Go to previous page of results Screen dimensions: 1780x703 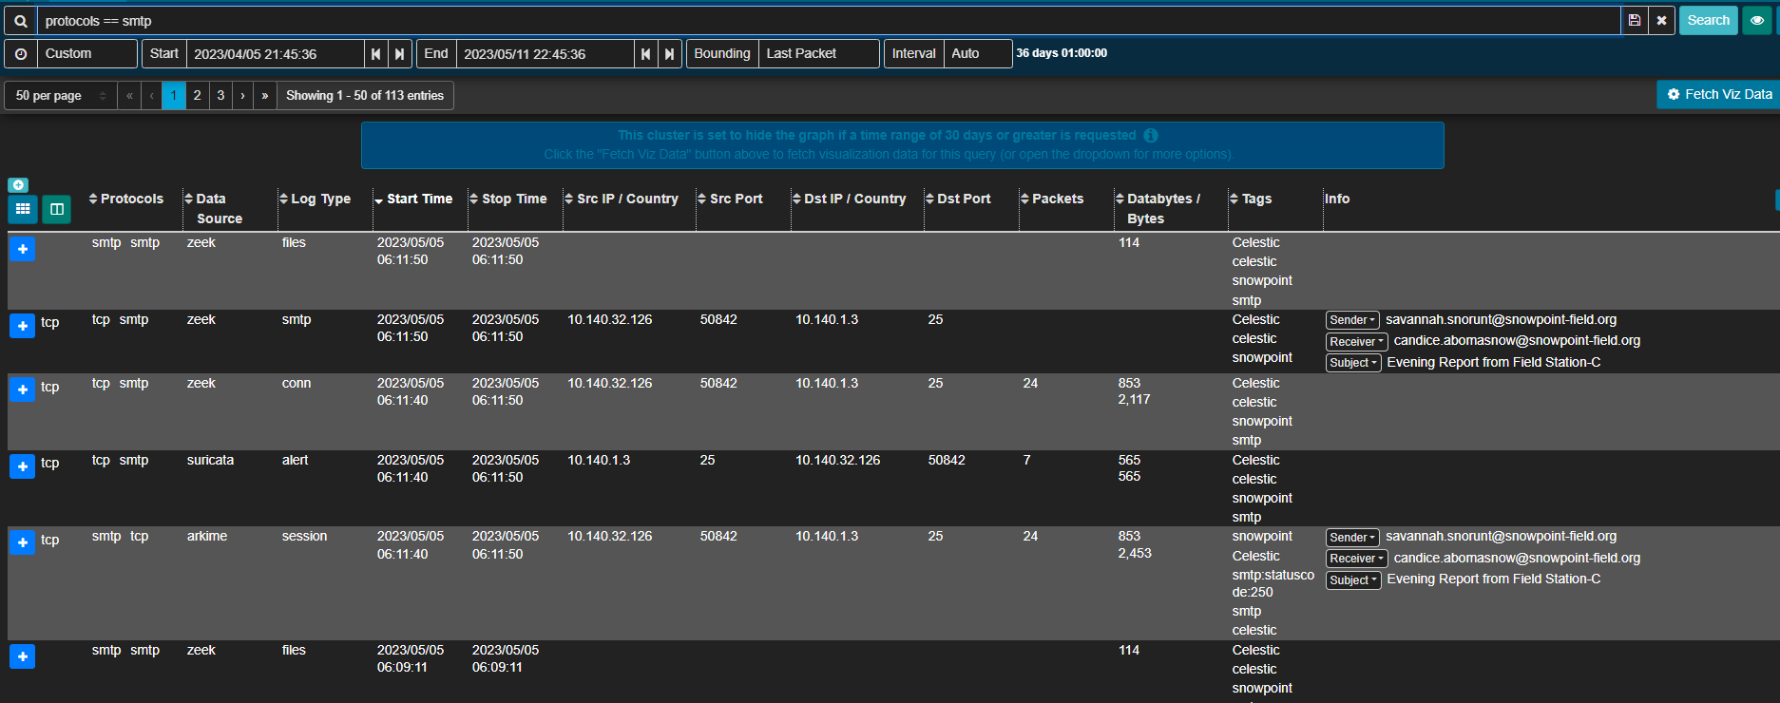(x=151, y=96)
